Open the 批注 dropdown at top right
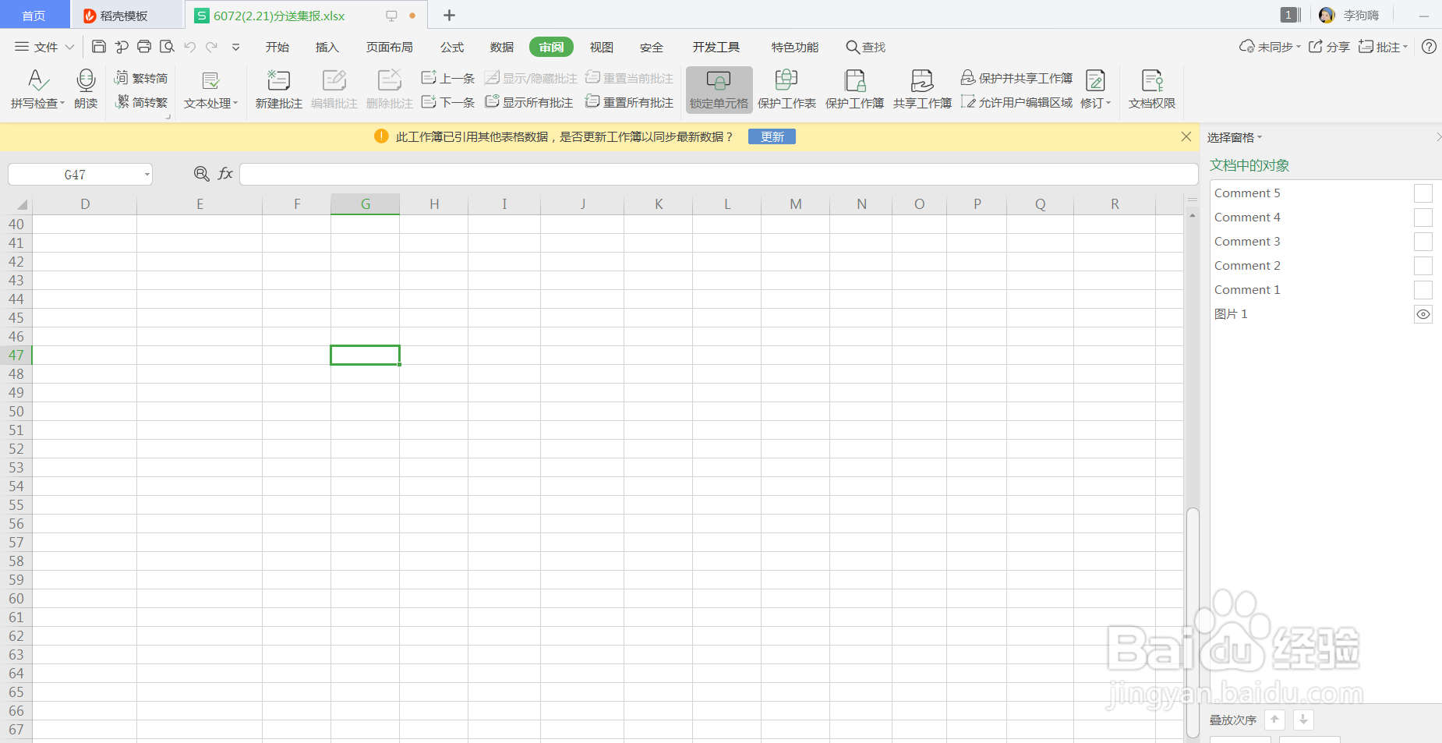1442x743 pixels. (x=1383, y=47)
